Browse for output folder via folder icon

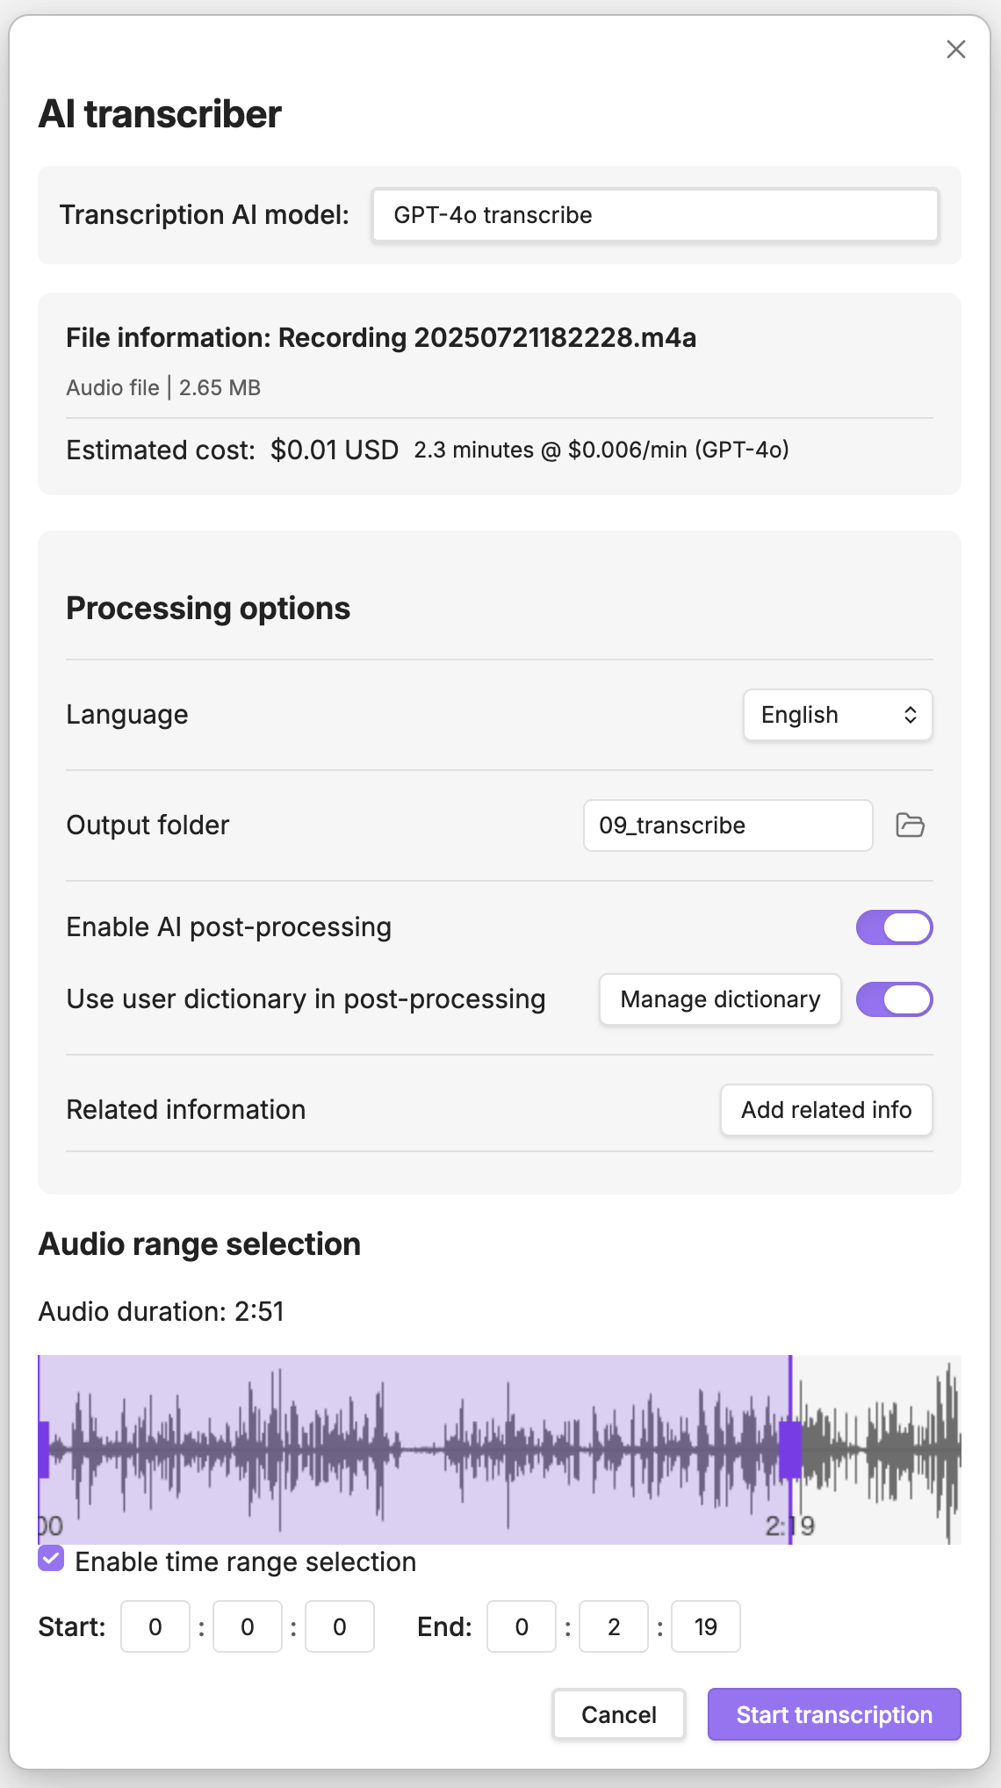910,826
